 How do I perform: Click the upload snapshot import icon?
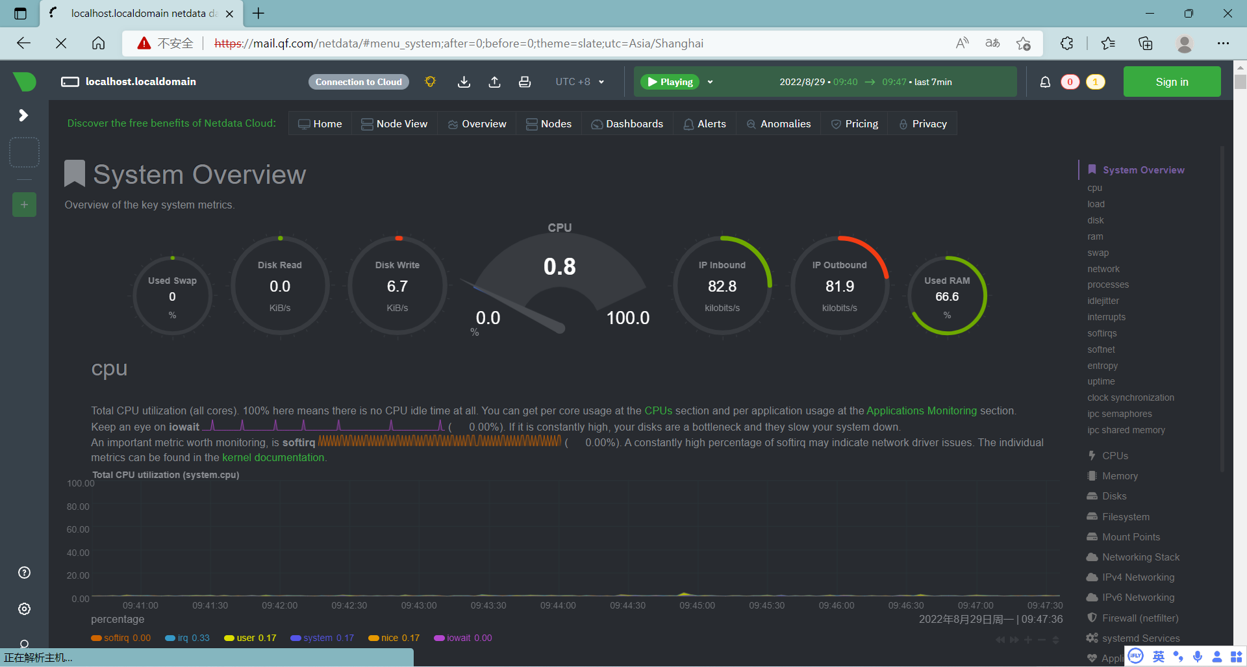click(x=494, y=82)
